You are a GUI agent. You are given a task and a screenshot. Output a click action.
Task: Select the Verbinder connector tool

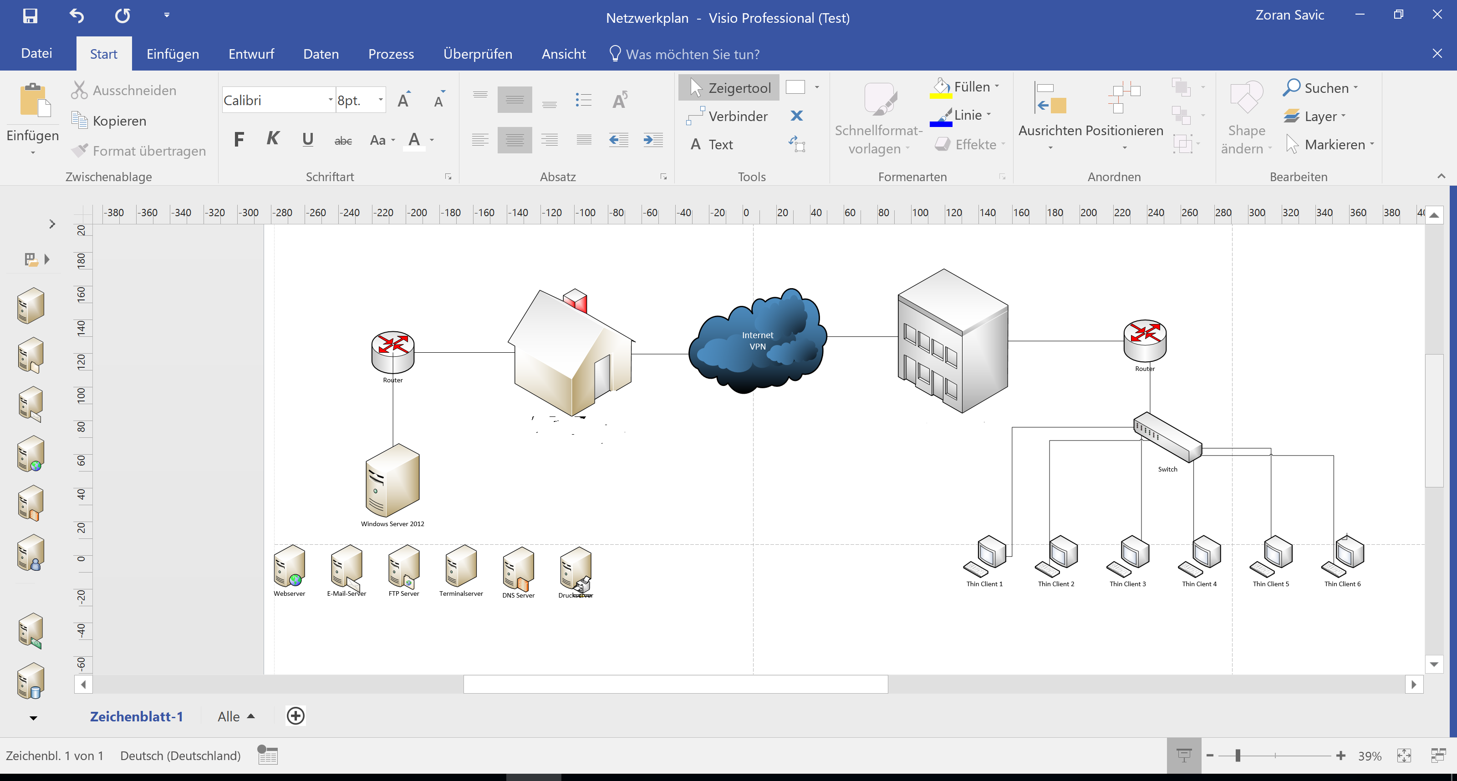[728, 116]
